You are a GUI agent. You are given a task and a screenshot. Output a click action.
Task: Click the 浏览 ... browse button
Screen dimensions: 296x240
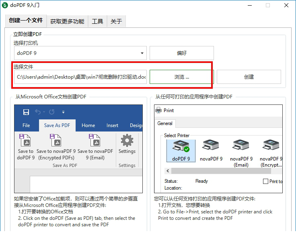pos(182,77)
